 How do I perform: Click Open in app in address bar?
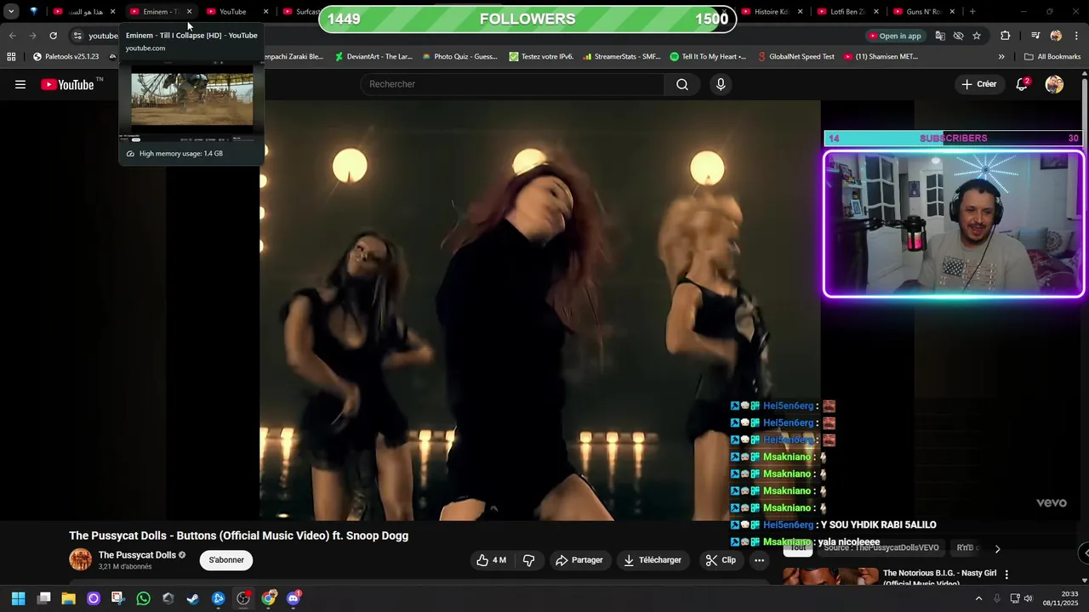point(895,36)
